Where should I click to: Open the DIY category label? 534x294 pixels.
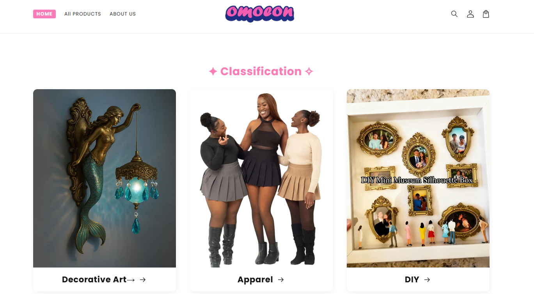pos(412,280)
